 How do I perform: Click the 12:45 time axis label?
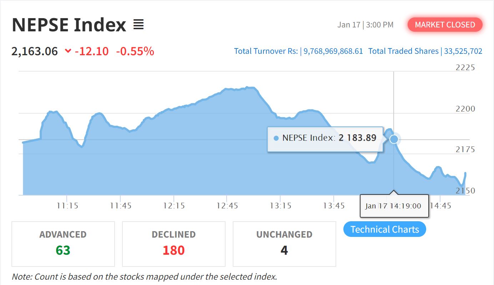227,206
